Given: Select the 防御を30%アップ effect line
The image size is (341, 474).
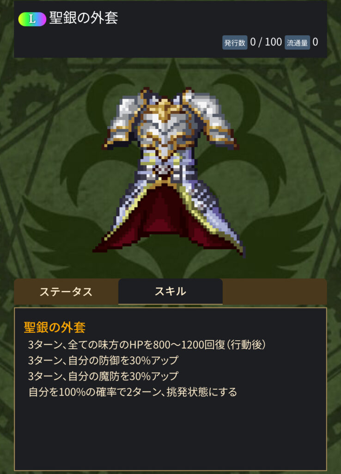Looking at the screenshot, I should click(x=103, y=360).
